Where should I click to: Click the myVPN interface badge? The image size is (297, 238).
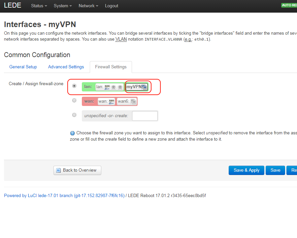(x=137, y=87)
